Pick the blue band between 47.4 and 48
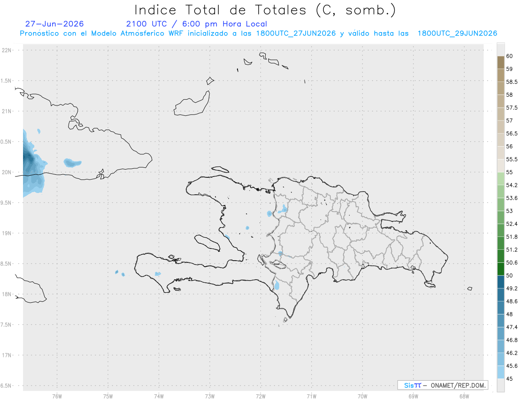Image resolution: width=521 pixels, height=402 pixels. click(x=501, y=320)
